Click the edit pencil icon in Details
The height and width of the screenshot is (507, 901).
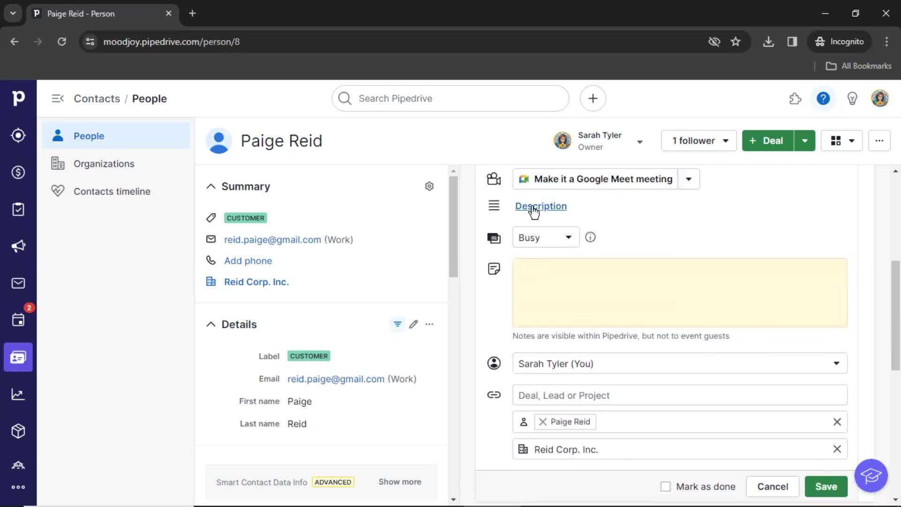[413, 324]
